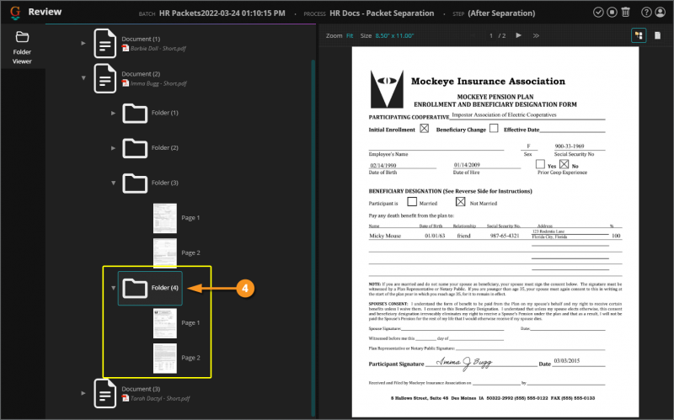
Task: Complete the review with the checkmark icon
Action: click(x=598, y=13)
